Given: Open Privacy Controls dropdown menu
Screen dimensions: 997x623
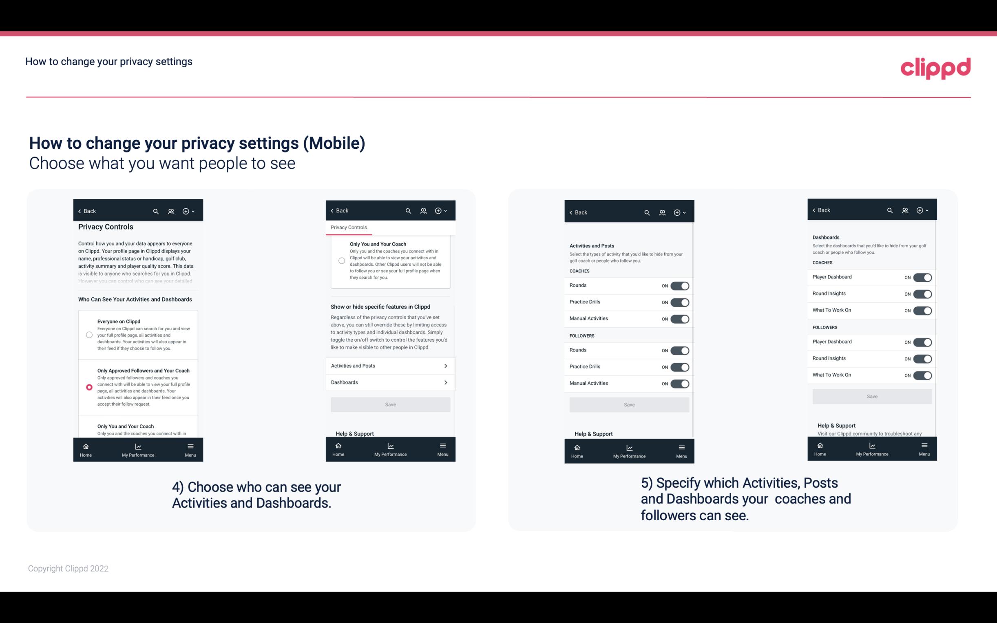Looking at the screenshot, I should 349,228.
